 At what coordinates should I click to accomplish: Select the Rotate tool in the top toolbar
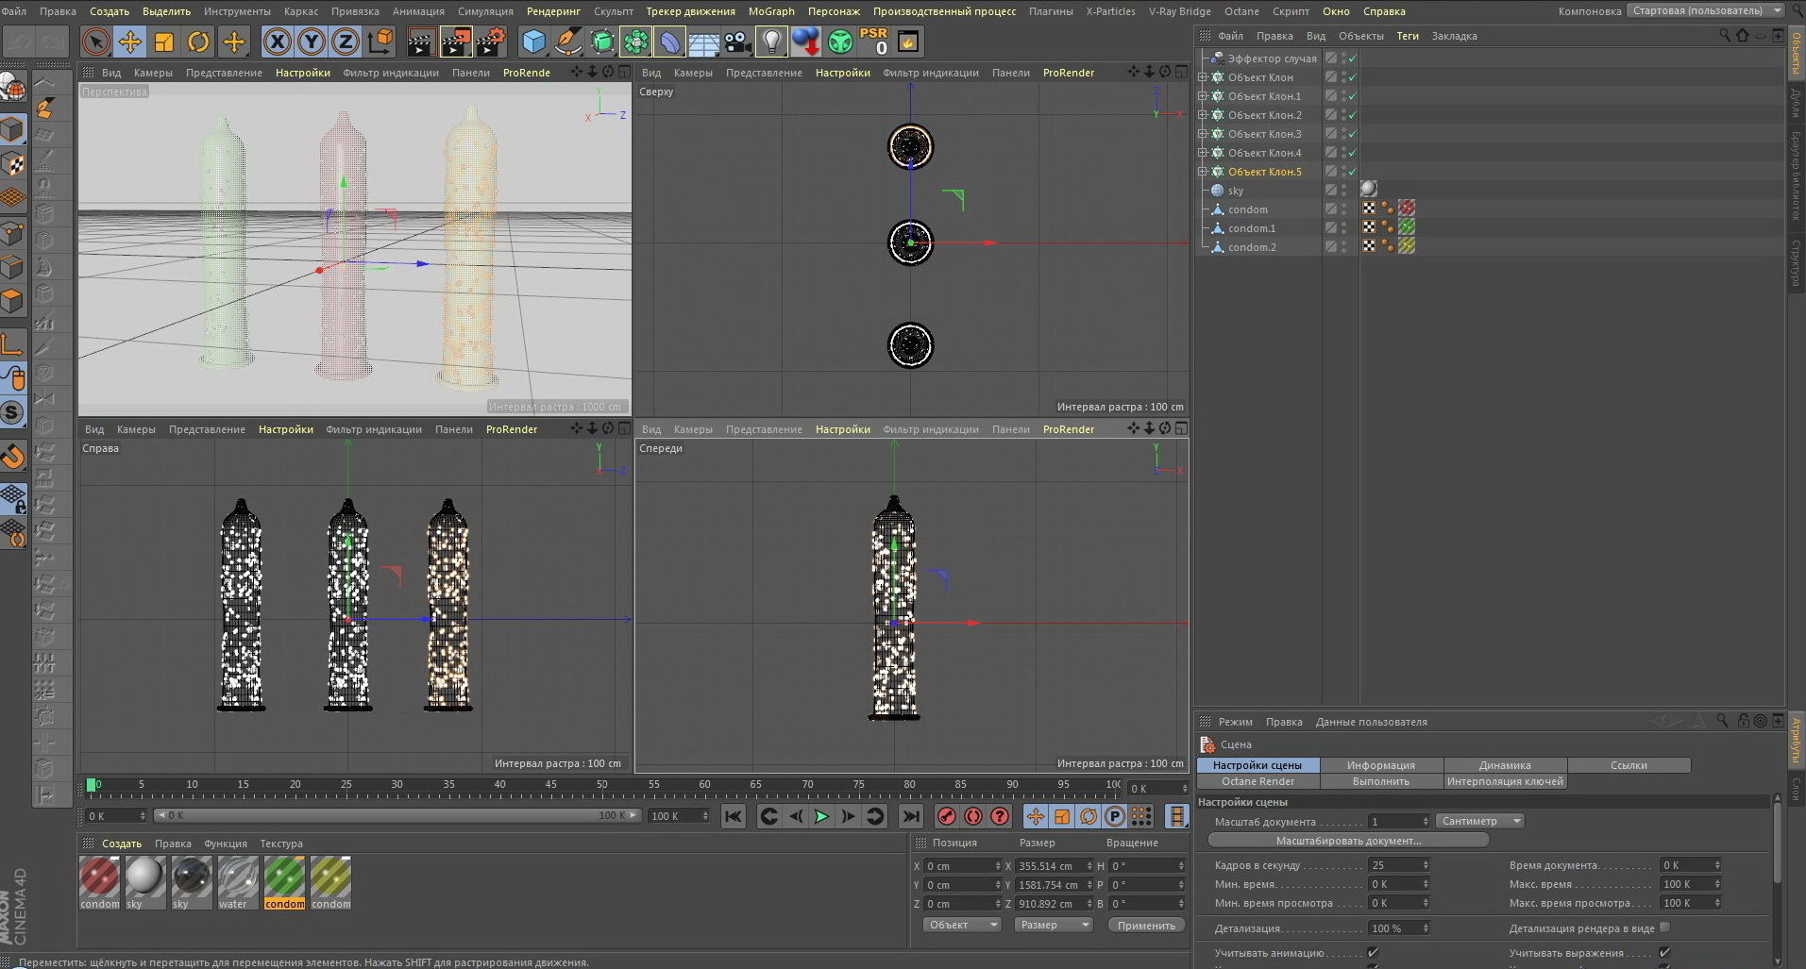[x=198, y=42]
